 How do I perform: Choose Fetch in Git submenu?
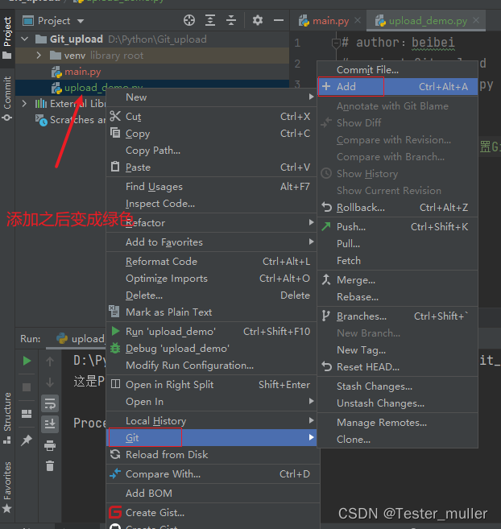(397, 260)
